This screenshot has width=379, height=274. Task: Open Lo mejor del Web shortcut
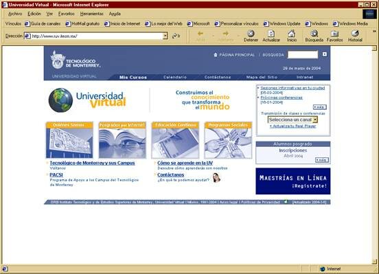[163, 24]
